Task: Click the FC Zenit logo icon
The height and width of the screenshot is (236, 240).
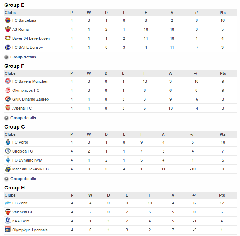Action: tap(8, 203)
